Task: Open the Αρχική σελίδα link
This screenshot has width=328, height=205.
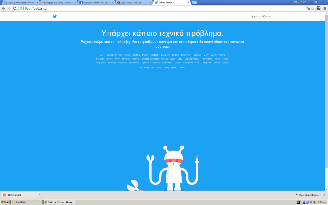Action: coord(260,17)
